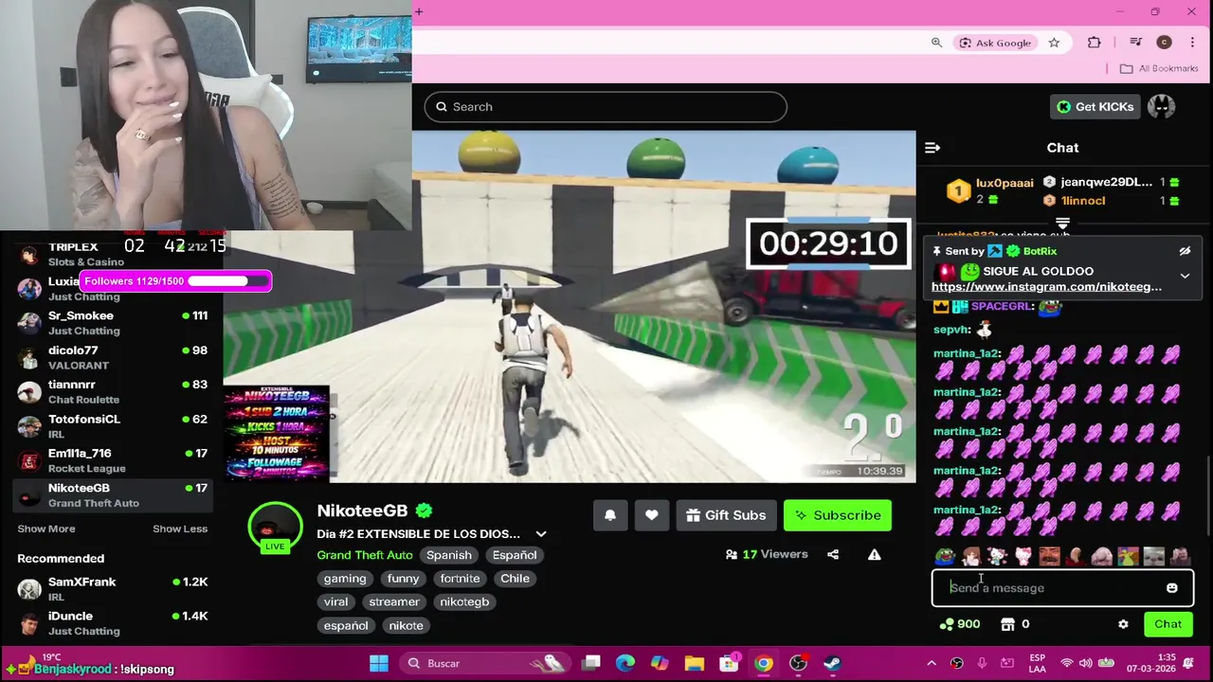Open new browser tab with plus
This screenshot has height=682, width=1213.
419,11
